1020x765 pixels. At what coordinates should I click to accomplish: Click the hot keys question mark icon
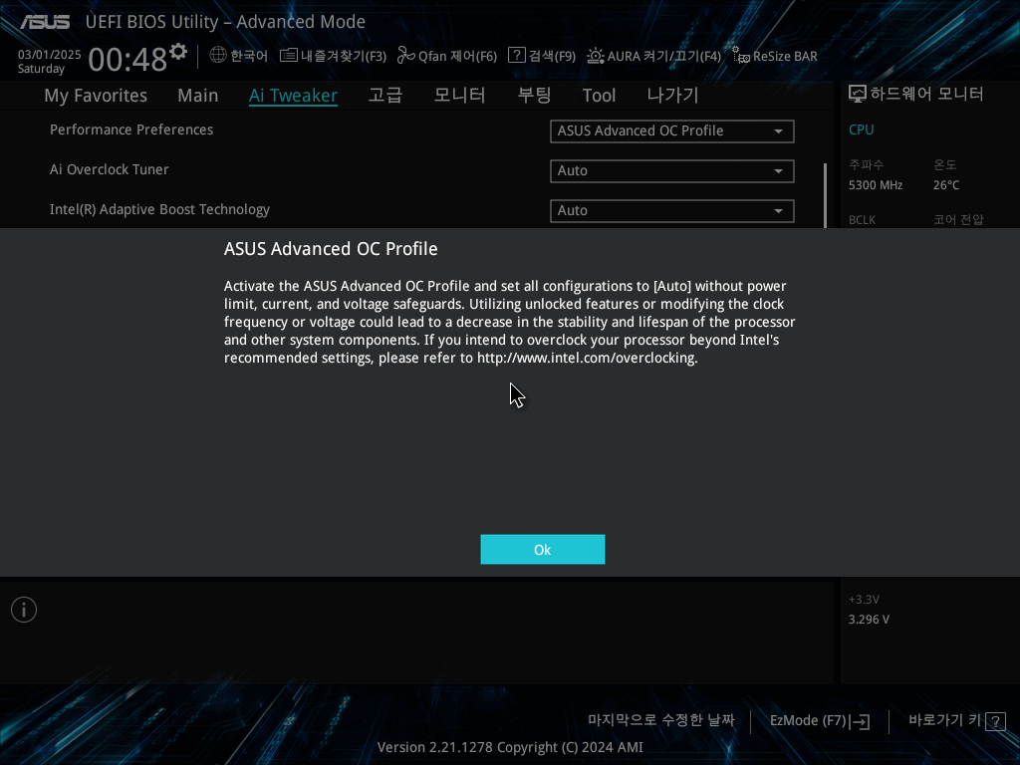pos(995,721)
